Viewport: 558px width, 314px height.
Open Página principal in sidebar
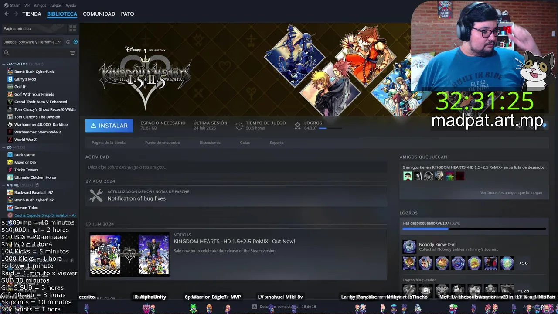tap(17, 28)
